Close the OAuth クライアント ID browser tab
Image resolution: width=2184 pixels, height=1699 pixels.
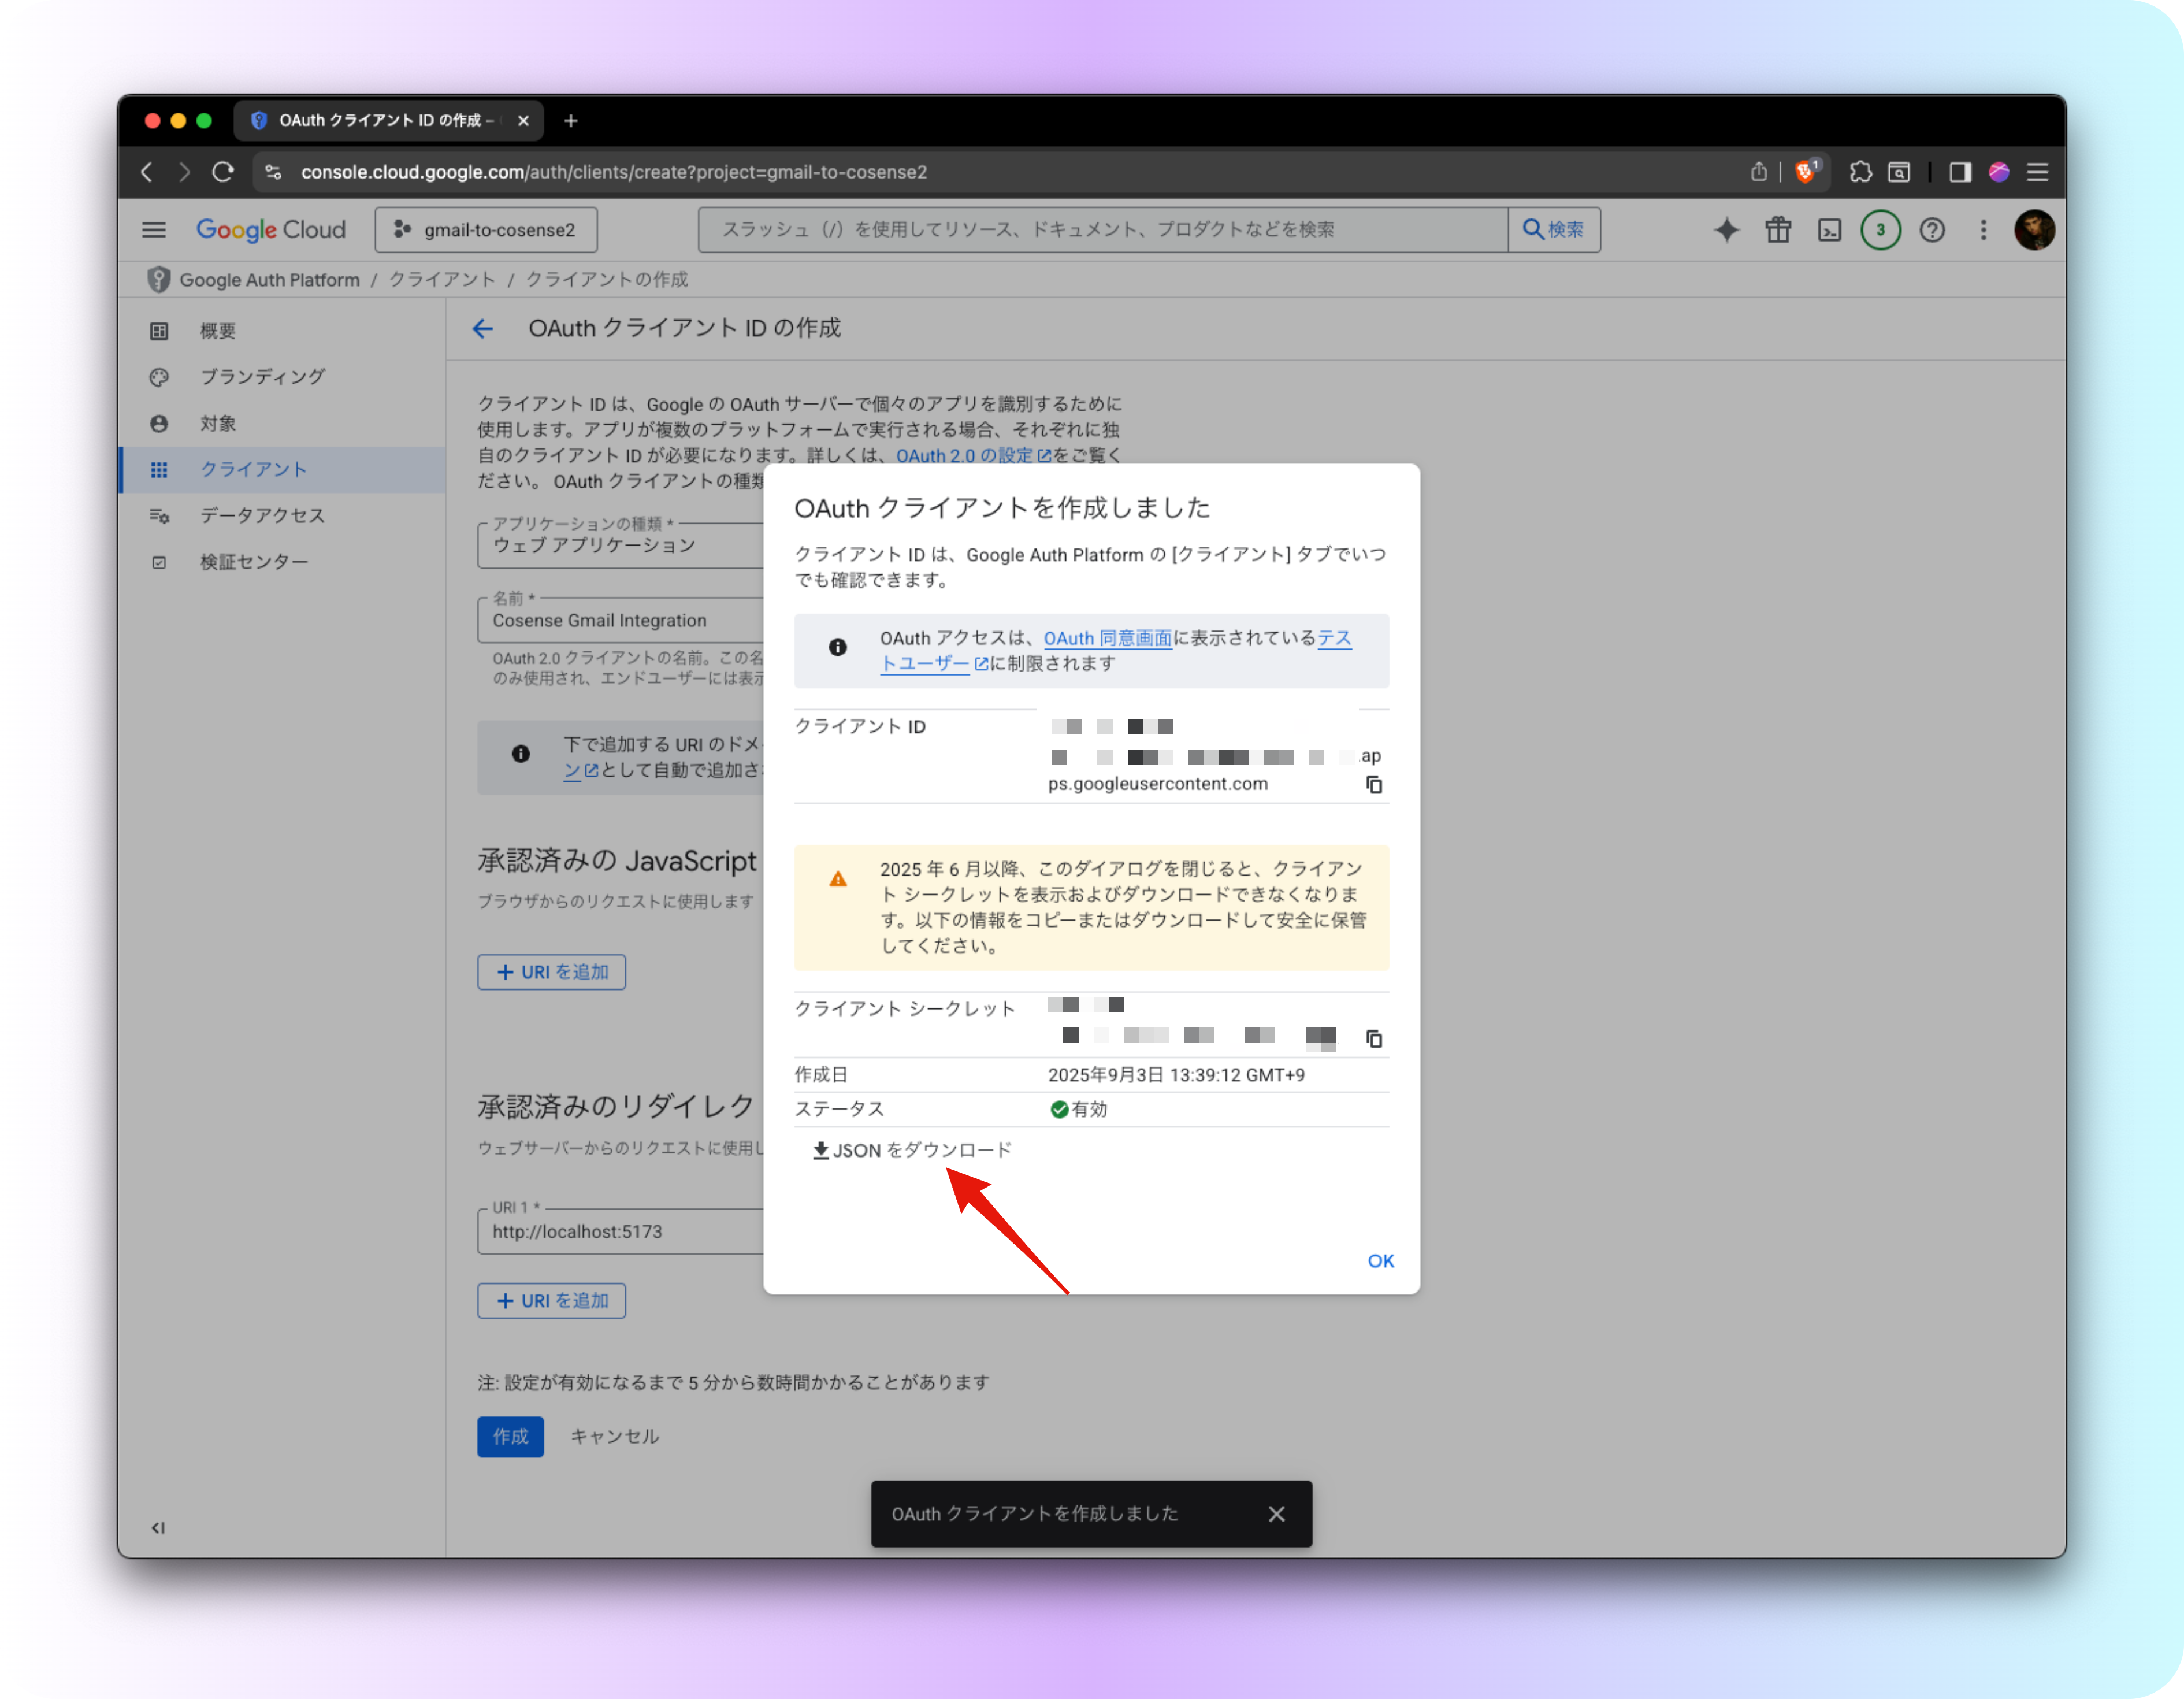[523, 121]
